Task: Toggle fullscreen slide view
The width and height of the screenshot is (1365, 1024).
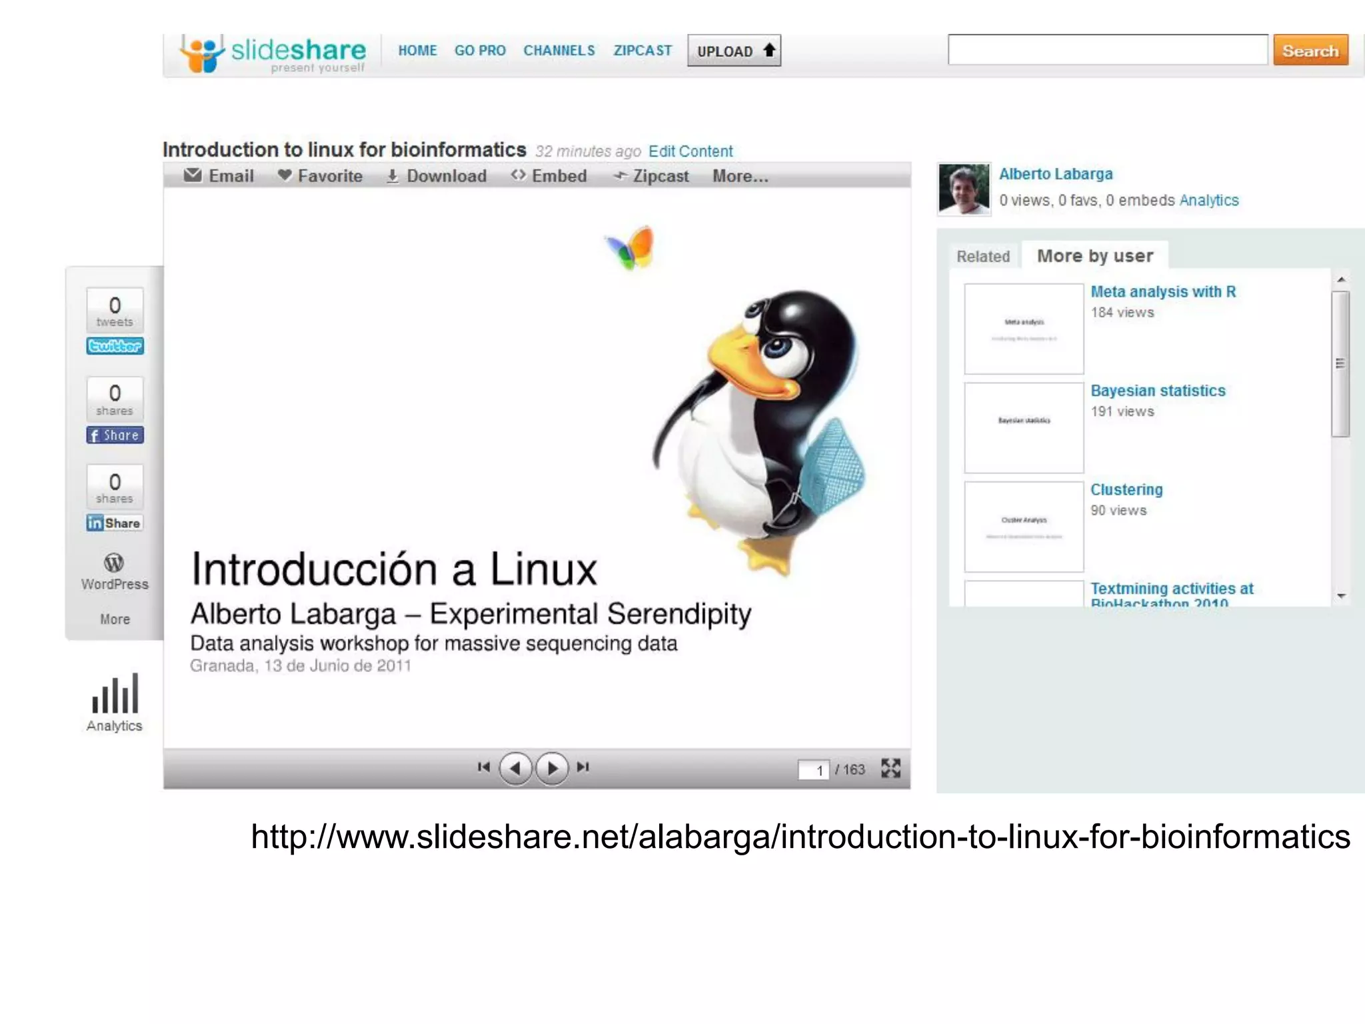Action: click(x=890, y=769)
